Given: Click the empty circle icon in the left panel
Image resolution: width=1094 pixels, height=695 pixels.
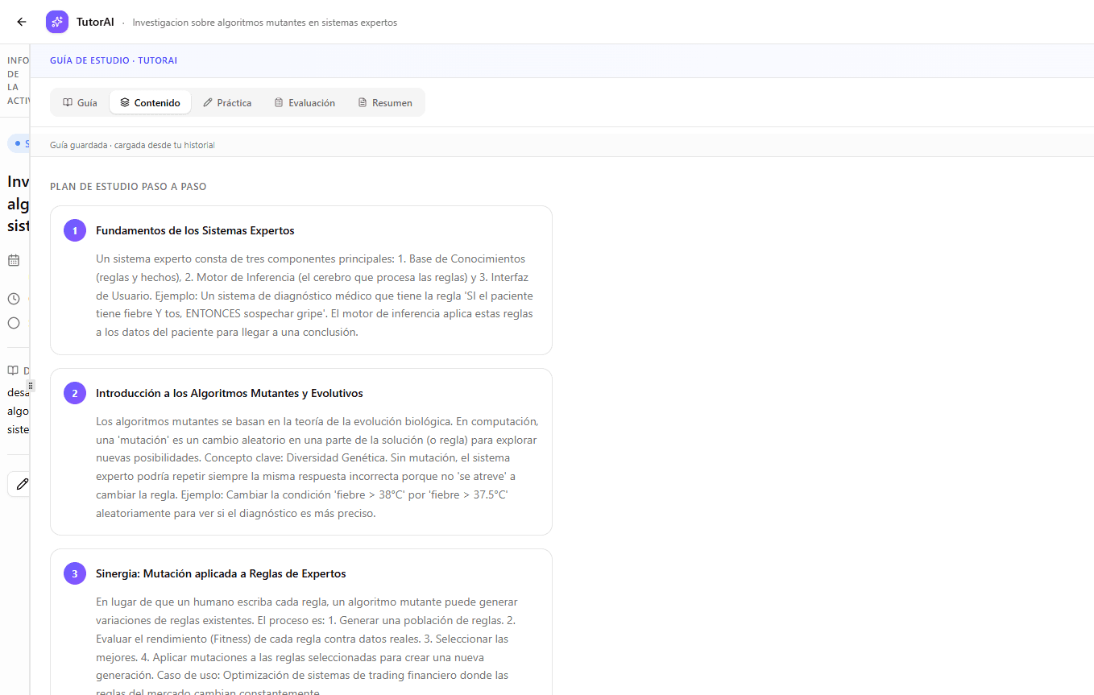Looking at the screenshot, I should coord(14,323).
